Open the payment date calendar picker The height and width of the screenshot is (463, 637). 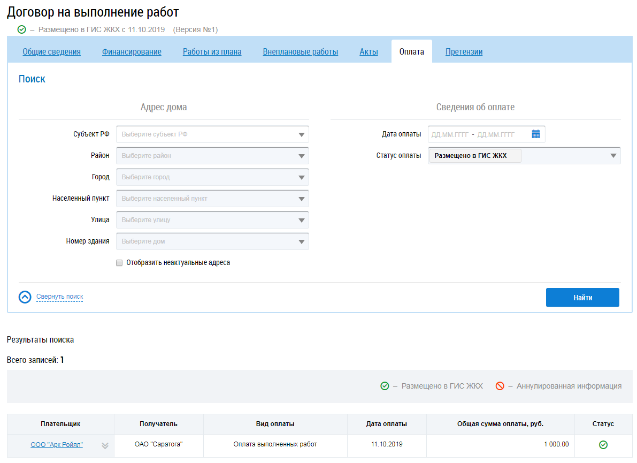click(535, 134)
